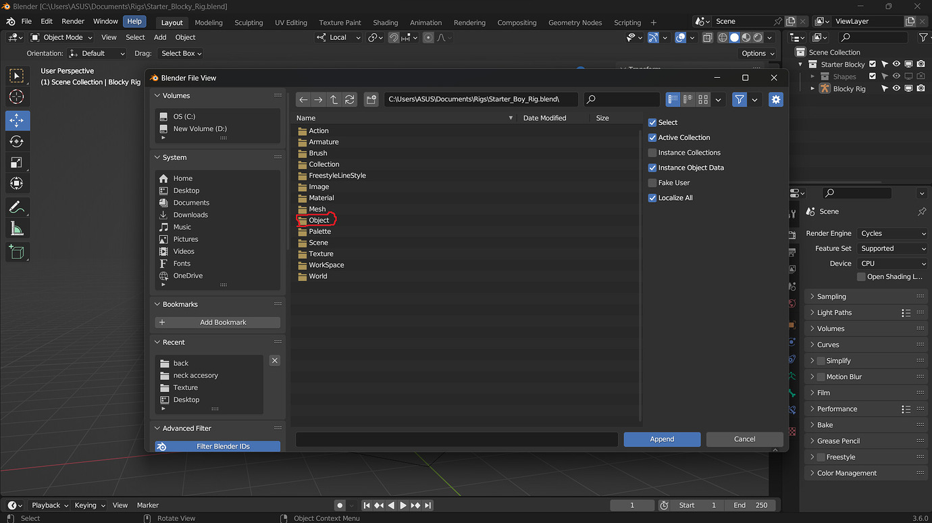Image resolution: width=932 pixels, height=523 pixels.
Task: Open the Edit menu
Action: (x=46, y=22)
